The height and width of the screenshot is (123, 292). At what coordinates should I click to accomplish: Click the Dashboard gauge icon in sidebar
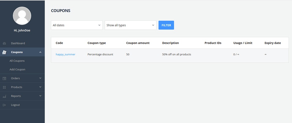(4, 43)
